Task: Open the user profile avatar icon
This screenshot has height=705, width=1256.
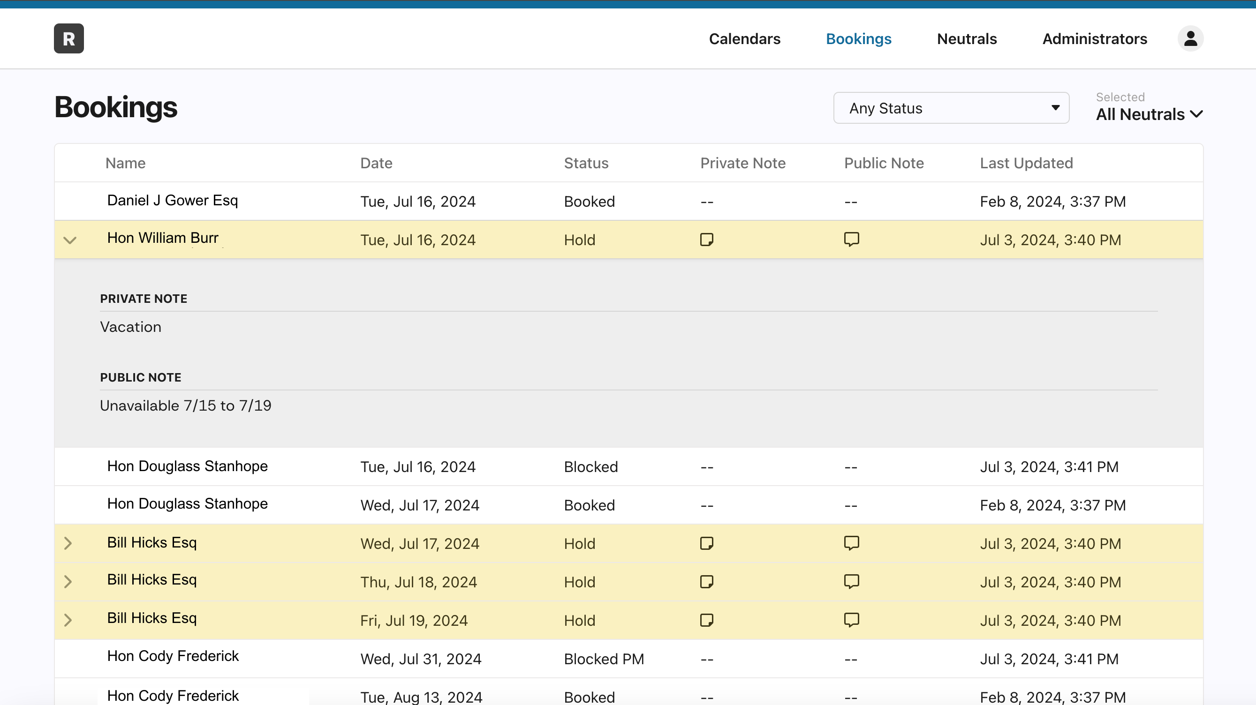Action: 1190,38
